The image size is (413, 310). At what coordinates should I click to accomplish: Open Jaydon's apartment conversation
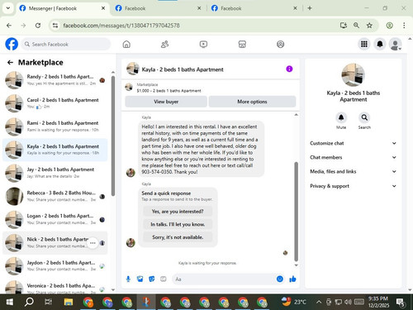tap(55, 266)
